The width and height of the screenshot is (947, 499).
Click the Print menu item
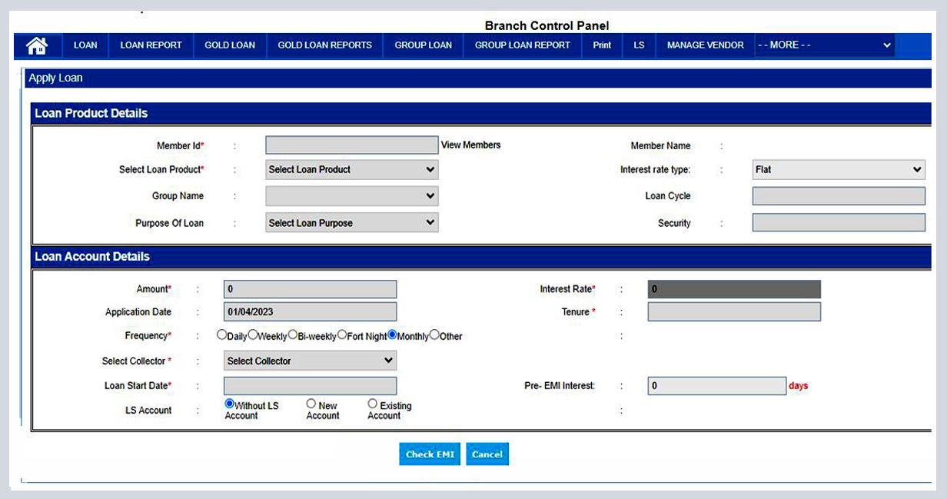click(601, 45)
